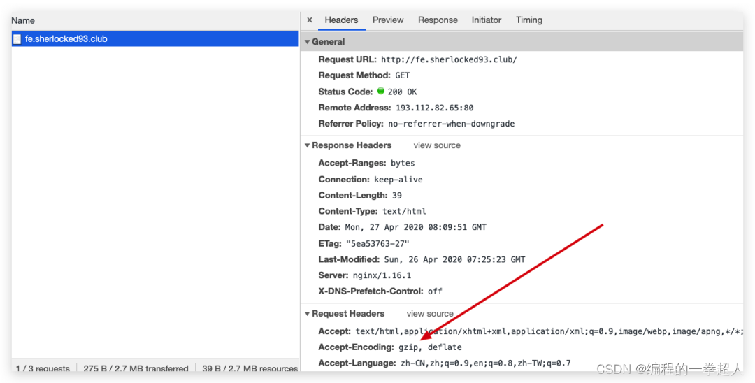Click the ETag value "5ea53763-27"
755x383 pixels.
377,243
